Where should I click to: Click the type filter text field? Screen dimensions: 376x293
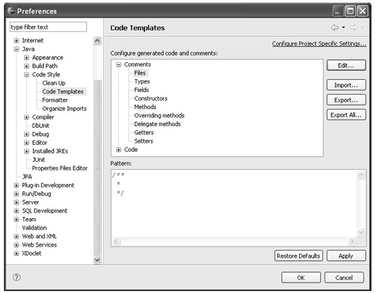pos(48,27)
